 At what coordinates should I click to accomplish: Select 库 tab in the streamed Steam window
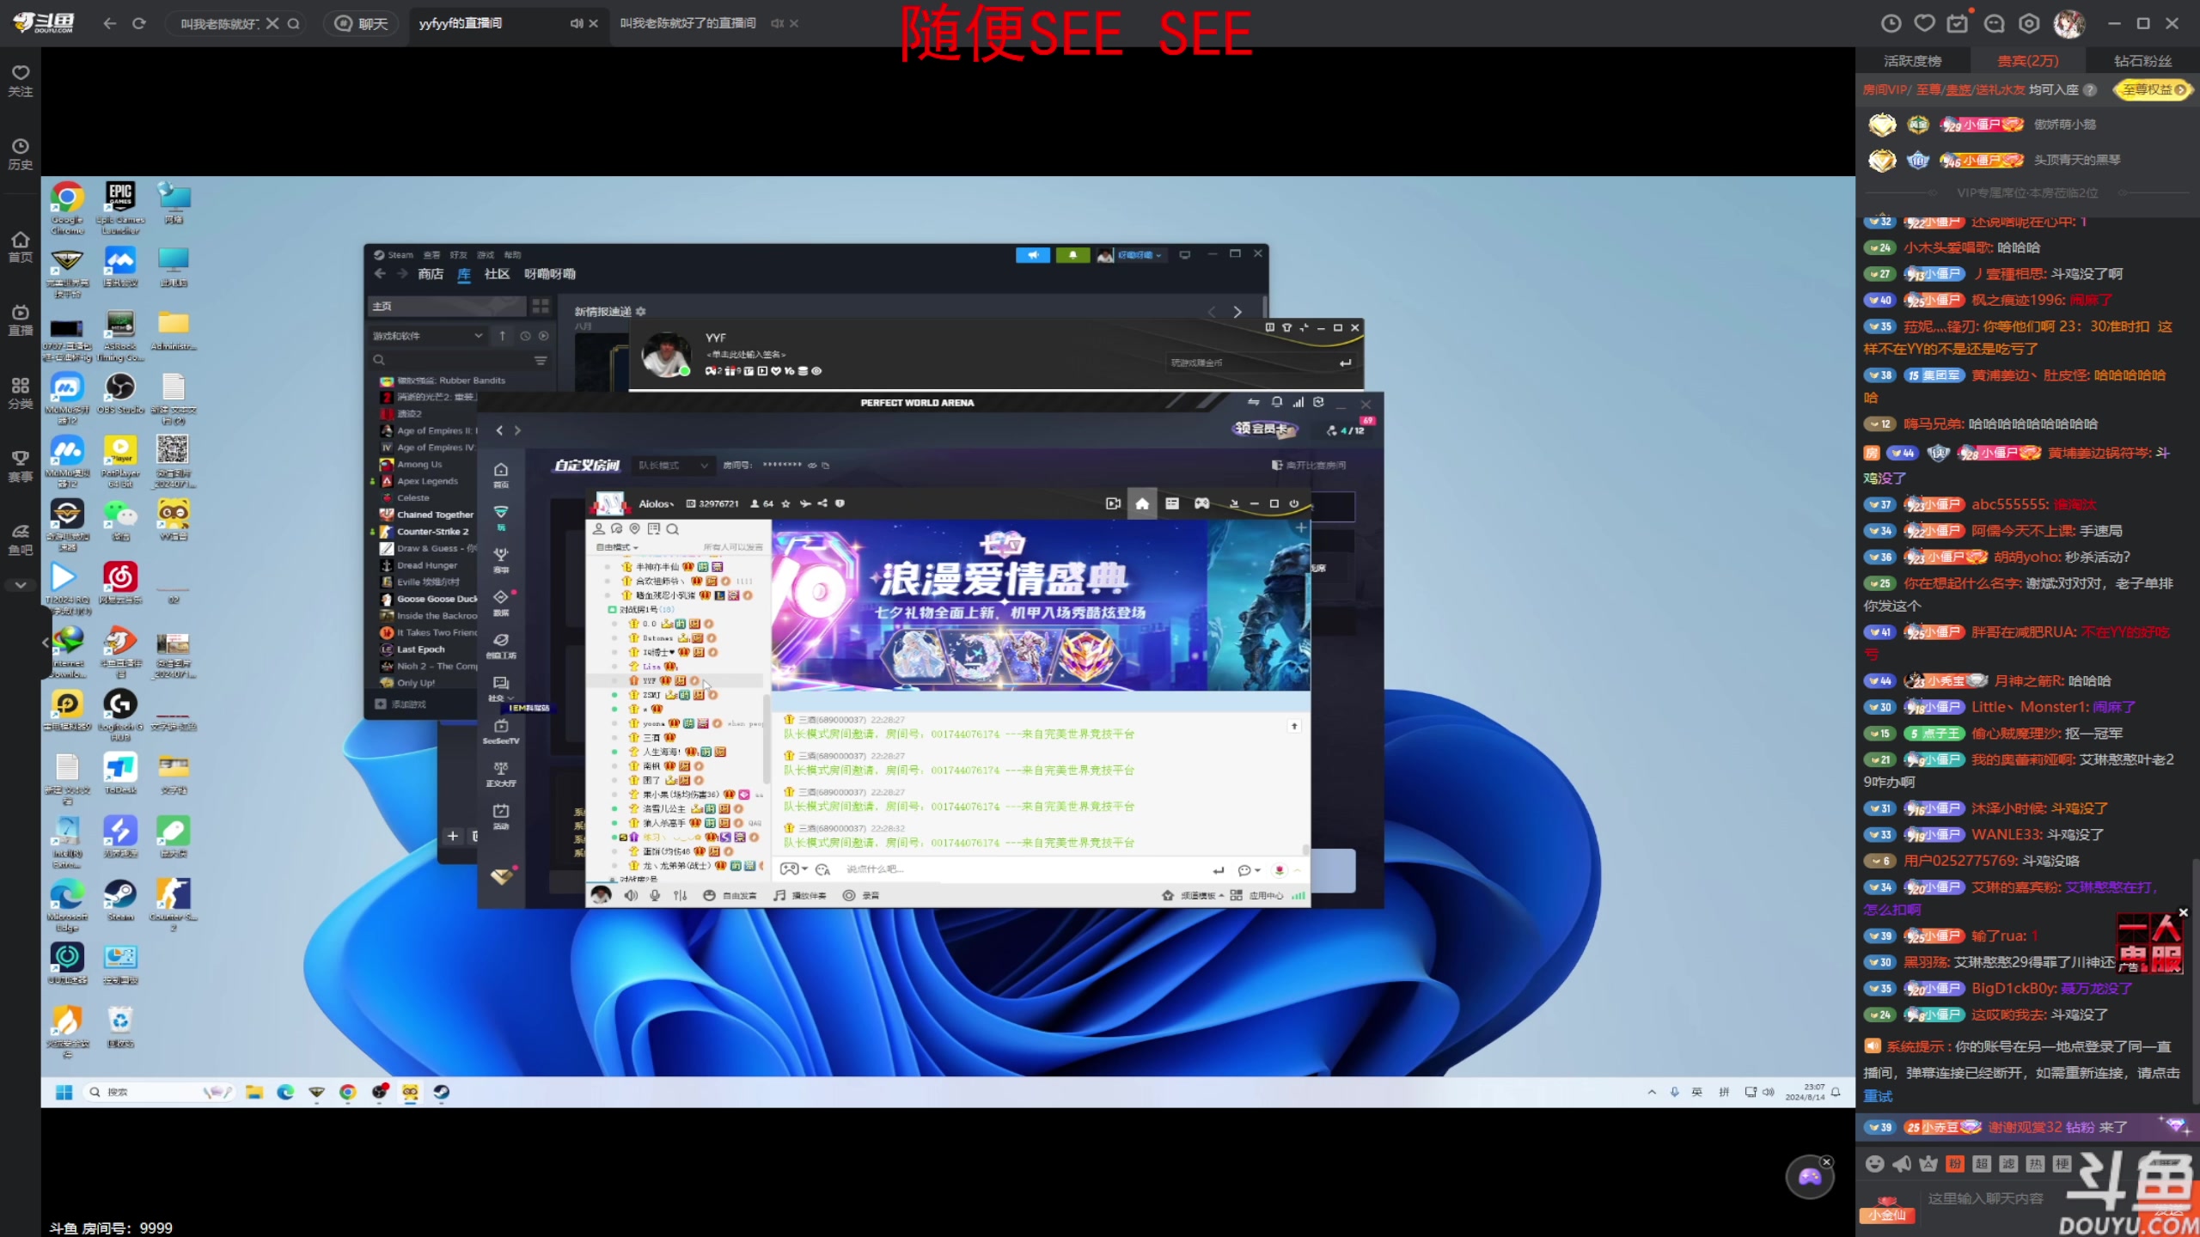point(464,274)
